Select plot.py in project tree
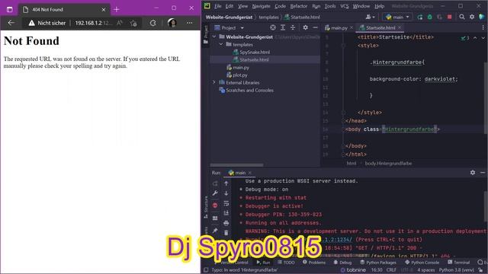This screenshot has width=488, height=274. coord(240,75)
